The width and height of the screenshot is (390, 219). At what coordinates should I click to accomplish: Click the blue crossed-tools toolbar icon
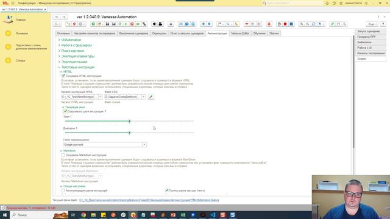pyautogui.click(x=181, y=24)
